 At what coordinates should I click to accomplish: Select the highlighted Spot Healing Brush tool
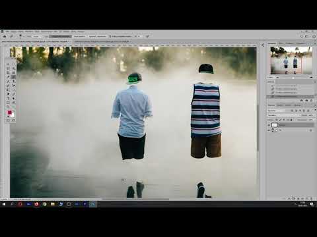pyautogui.click(x=13, y=77)
